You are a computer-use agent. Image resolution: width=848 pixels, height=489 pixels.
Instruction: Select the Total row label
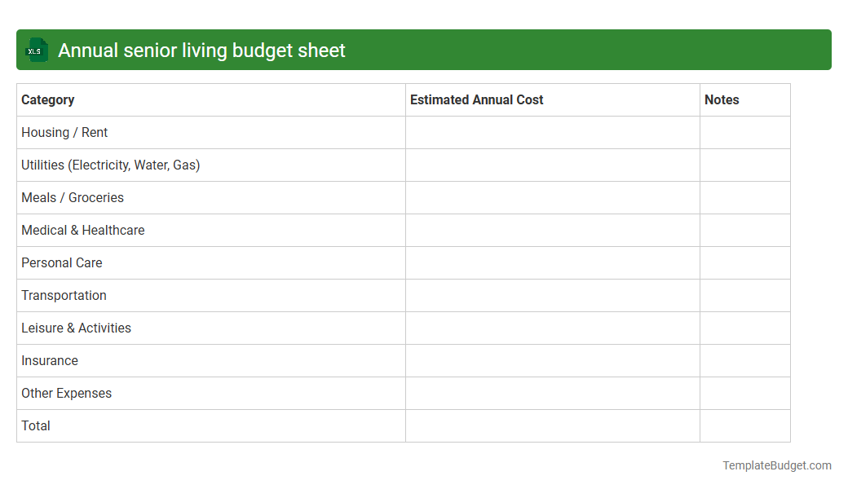(36, 425)
